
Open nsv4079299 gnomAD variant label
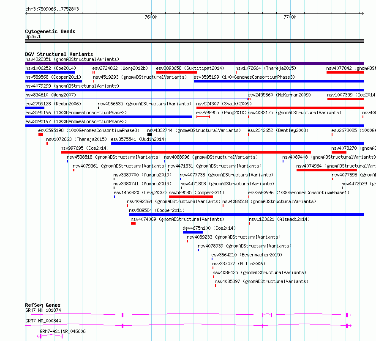(72, 86)
